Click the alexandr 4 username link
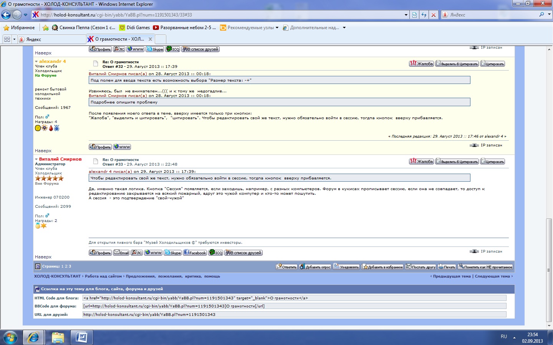The height and width of the screenshot is (345, 553). [53, 61]
